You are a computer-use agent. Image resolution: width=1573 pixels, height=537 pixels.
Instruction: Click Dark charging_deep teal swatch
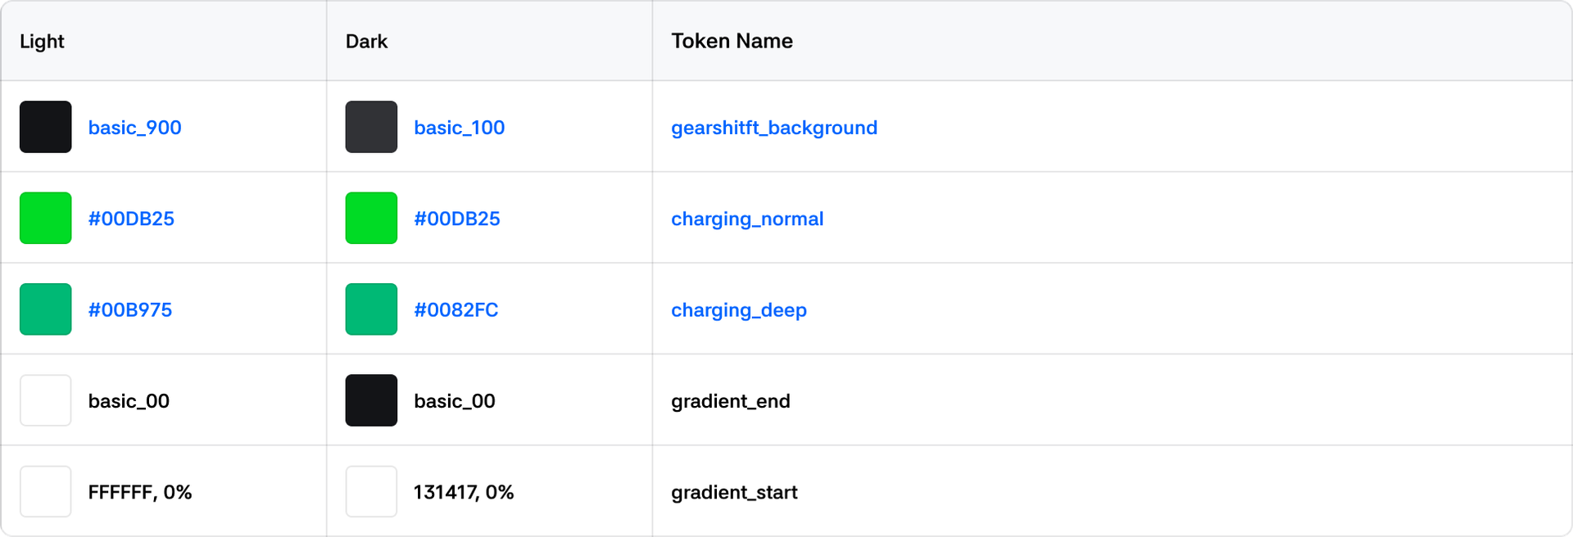[371, 309]
